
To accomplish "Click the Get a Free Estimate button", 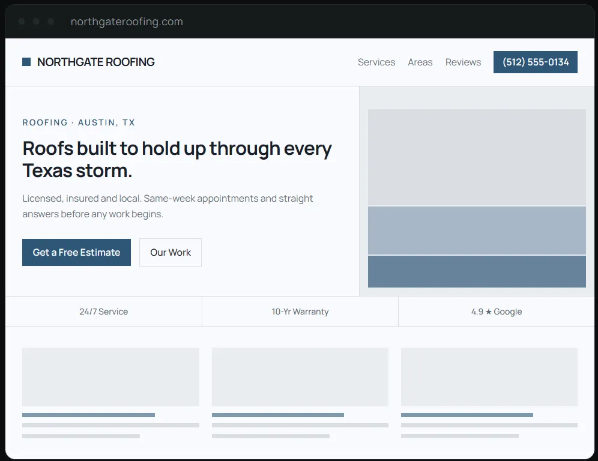I will click(x=76, y=253).
